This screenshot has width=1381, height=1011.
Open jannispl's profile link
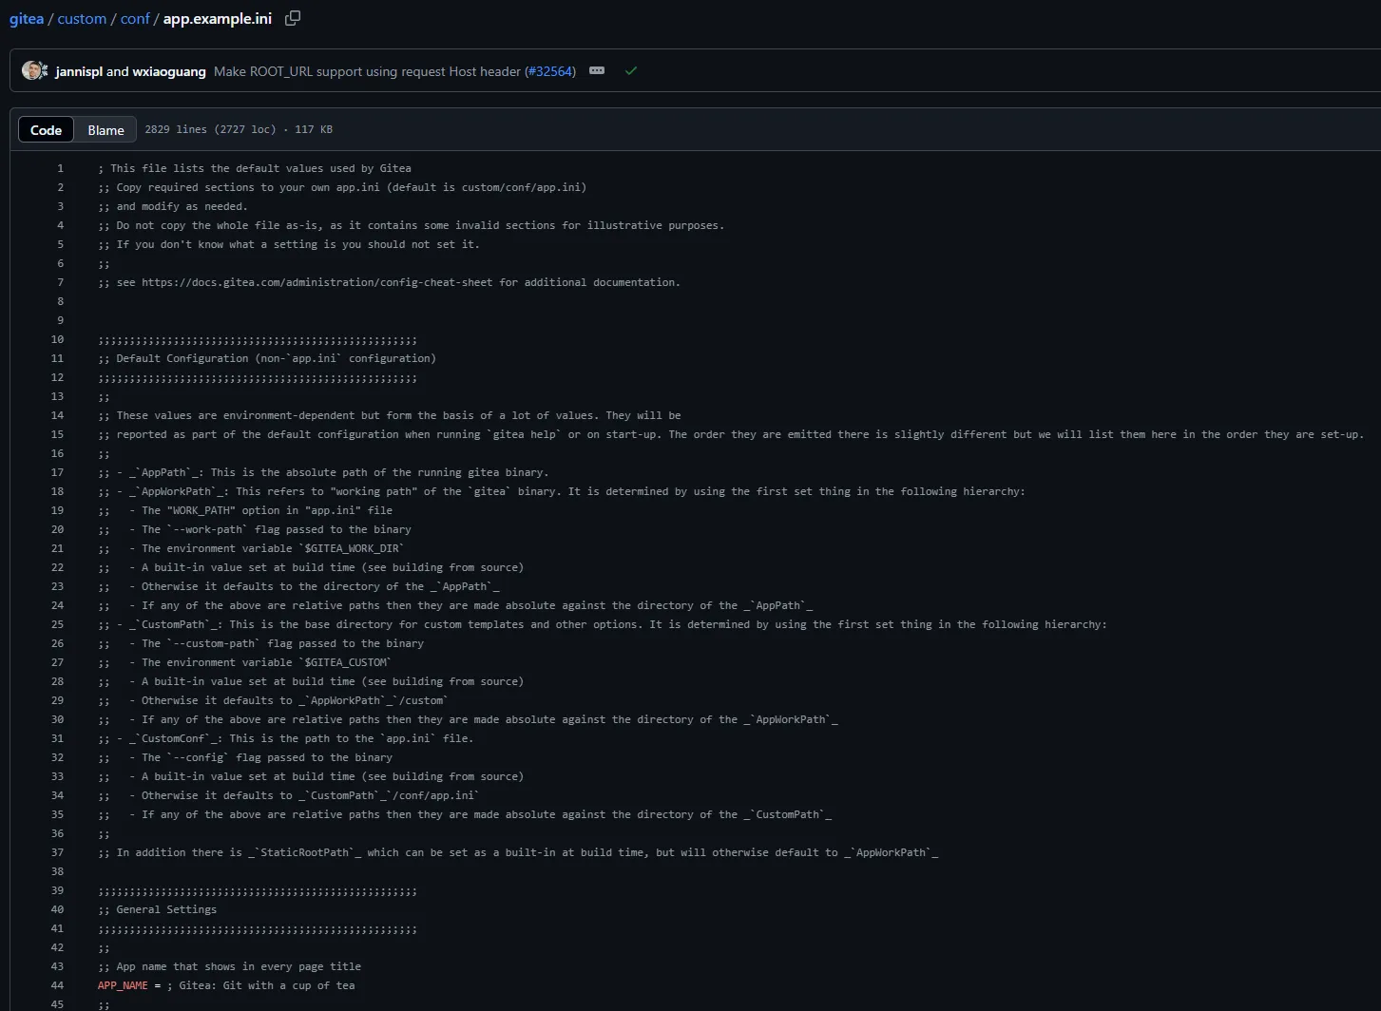pyautogui.click(x=79, y=72)
